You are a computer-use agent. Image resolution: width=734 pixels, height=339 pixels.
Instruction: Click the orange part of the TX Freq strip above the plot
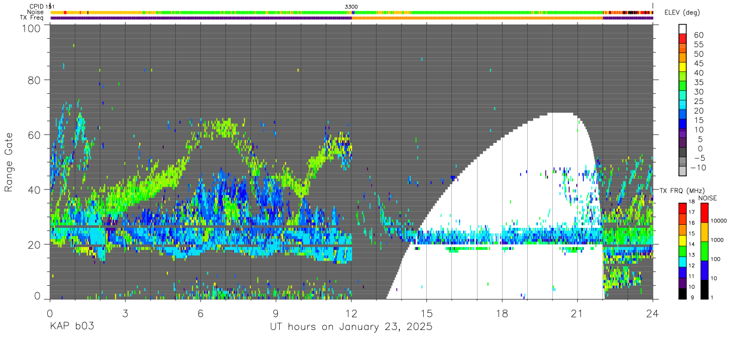click(478, 18)
